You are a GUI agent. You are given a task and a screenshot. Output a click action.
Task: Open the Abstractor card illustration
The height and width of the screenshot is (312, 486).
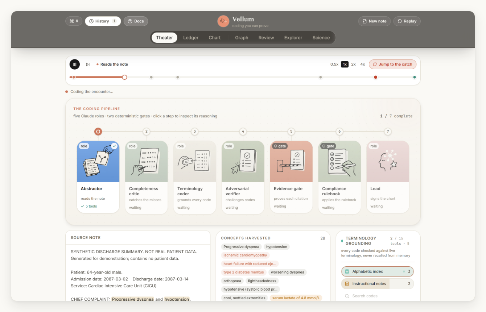tap(98, 162)
